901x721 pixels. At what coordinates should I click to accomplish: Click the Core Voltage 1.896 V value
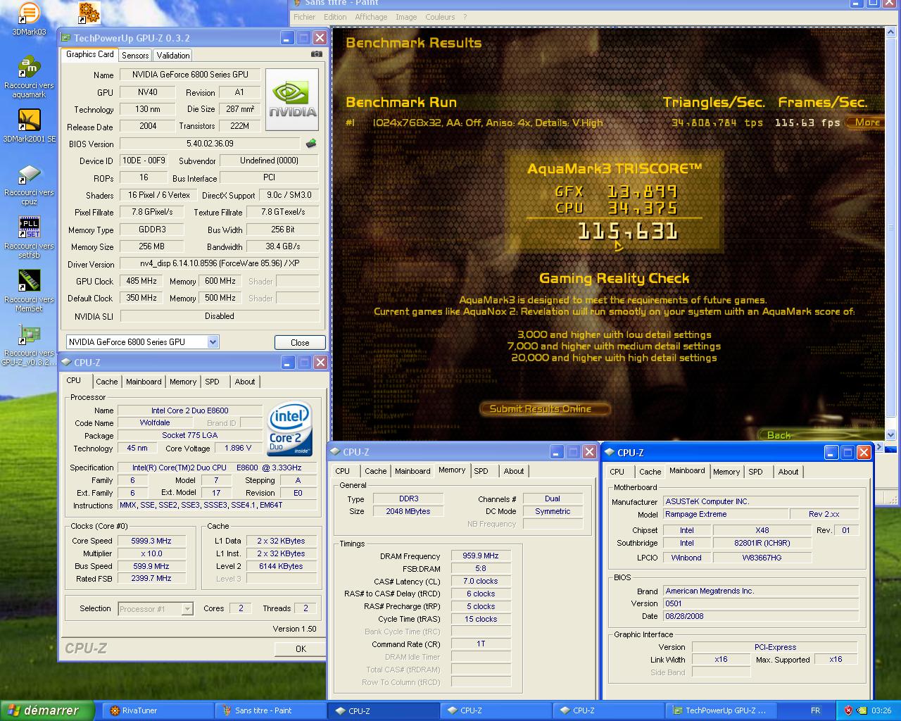click(x=237, y=449)
